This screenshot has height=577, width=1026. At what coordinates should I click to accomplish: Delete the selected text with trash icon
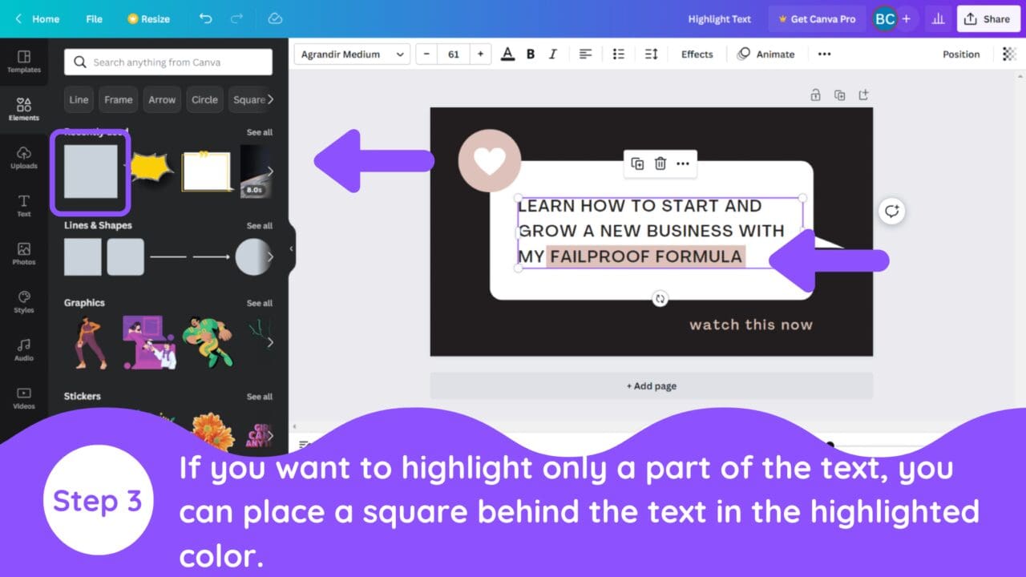660,163
